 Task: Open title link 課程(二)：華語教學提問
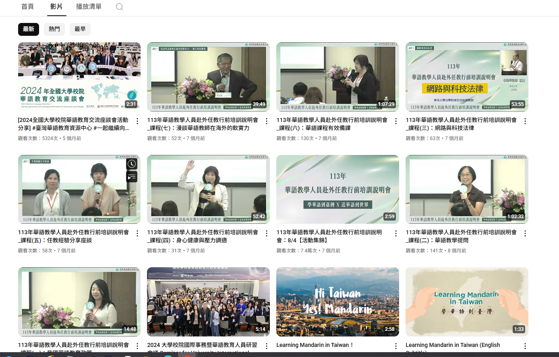461,236
